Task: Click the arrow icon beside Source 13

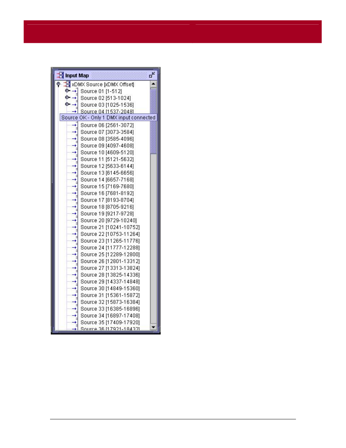Action: point(75,173)
